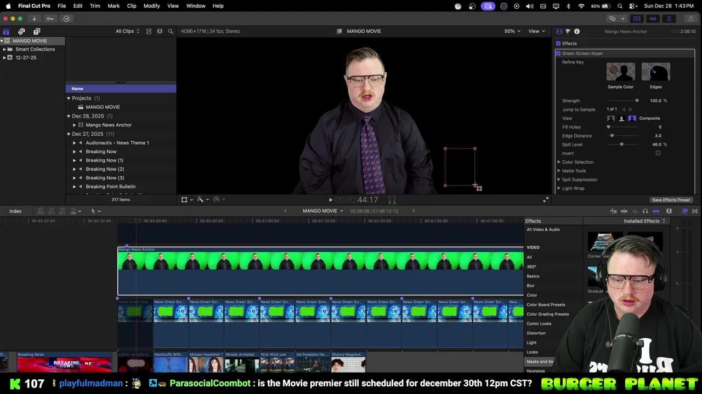
Task: Adjust the Spill Level slider
Action: tap(622, 144)
